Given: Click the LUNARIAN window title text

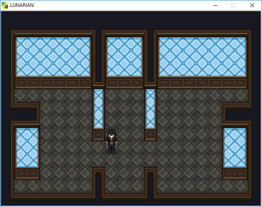Looking at the screenshot, I should 22,5.
